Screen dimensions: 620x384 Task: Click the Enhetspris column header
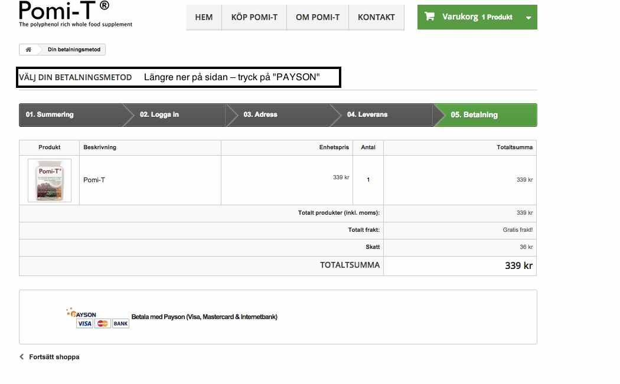click(334, 147)
